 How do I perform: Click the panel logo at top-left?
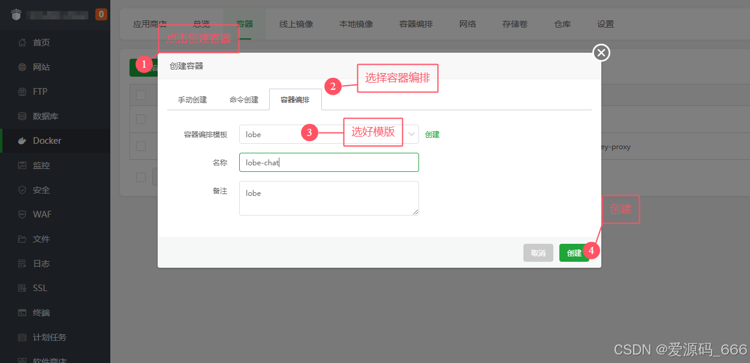(16, 14)
